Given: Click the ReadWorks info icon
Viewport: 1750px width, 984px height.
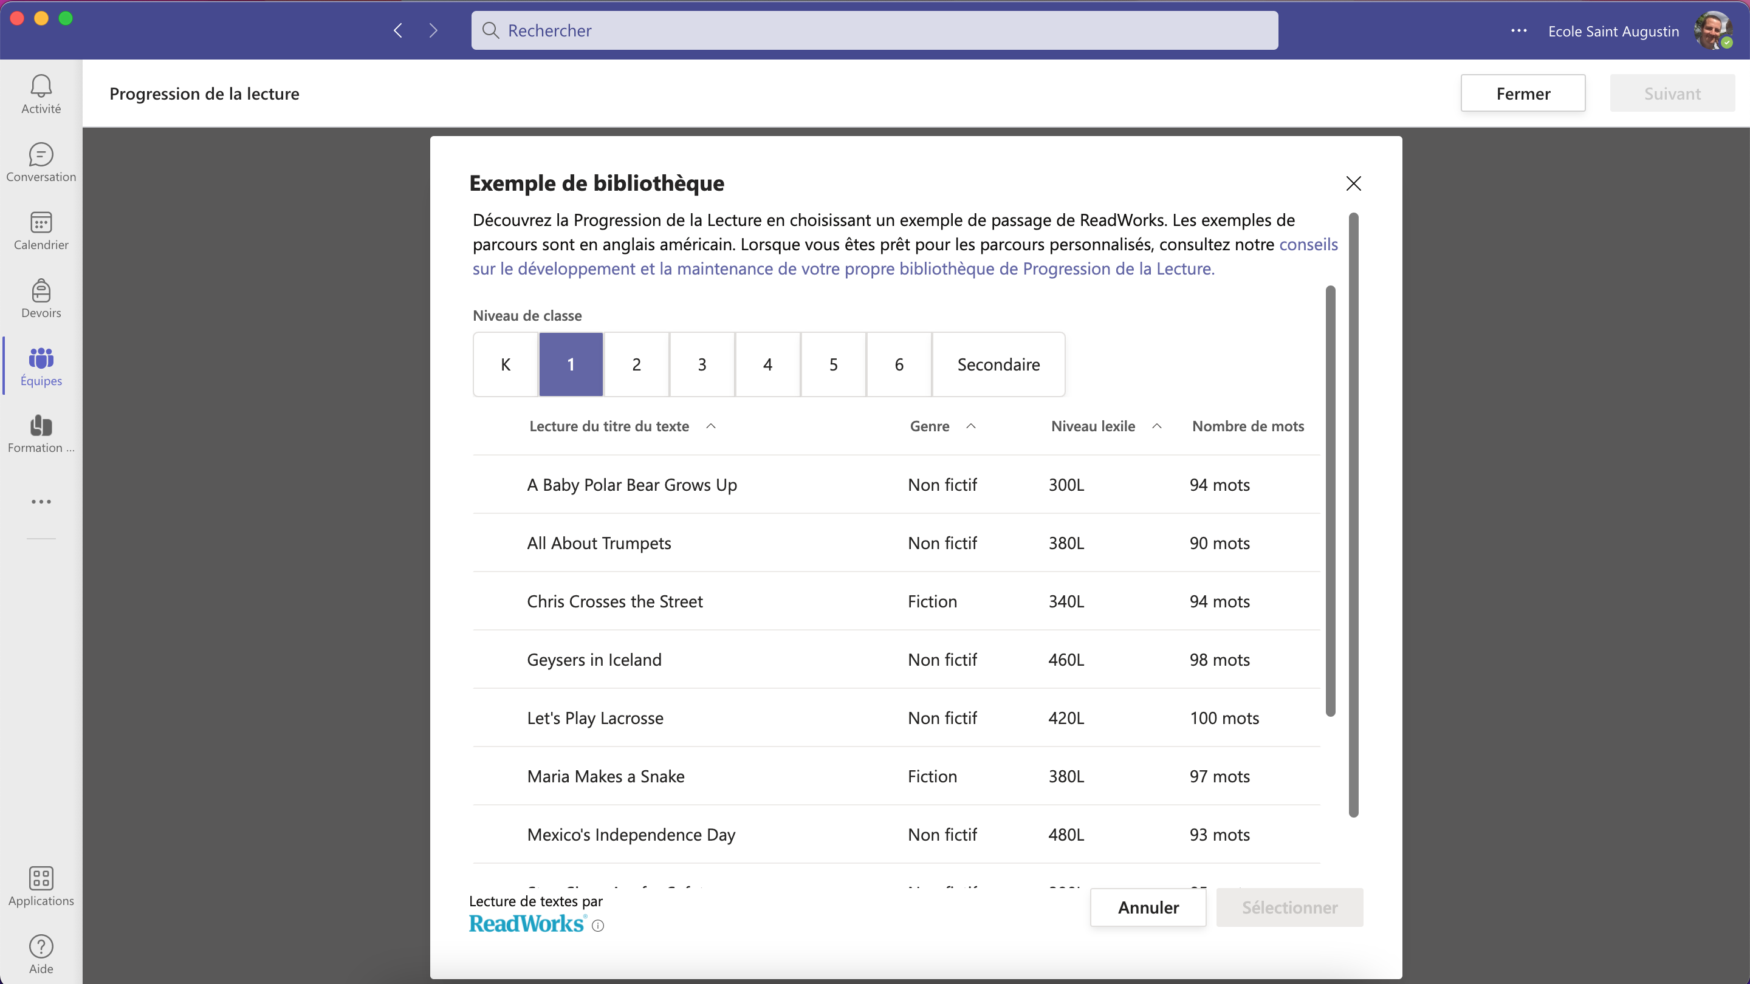Looking at the screenshot, I should (597, 926).
